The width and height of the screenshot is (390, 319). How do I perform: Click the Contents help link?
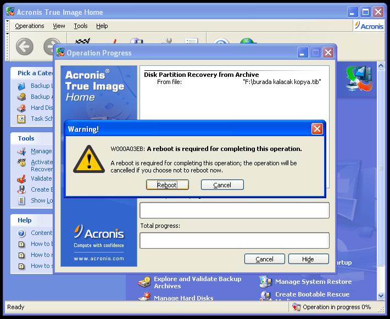tap(42, 233)
